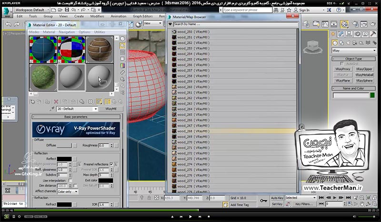Image resolution: width=381 pixels, height=222 pixels.
Task: Toggle the L lock beside Fresnel reflections
Action: 116,164
